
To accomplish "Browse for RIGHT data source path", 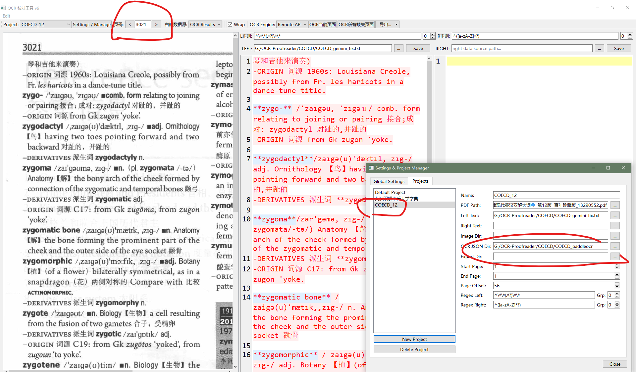I will [599, 49].
